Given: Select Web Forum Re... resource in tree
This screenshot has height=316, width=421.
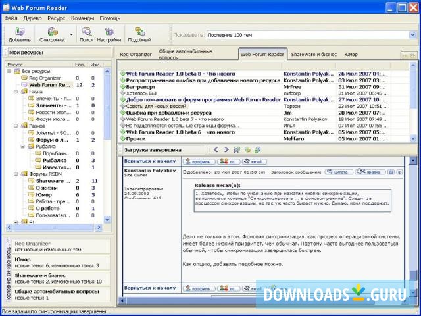Looking at the screenshot, I should coord(49,85).
